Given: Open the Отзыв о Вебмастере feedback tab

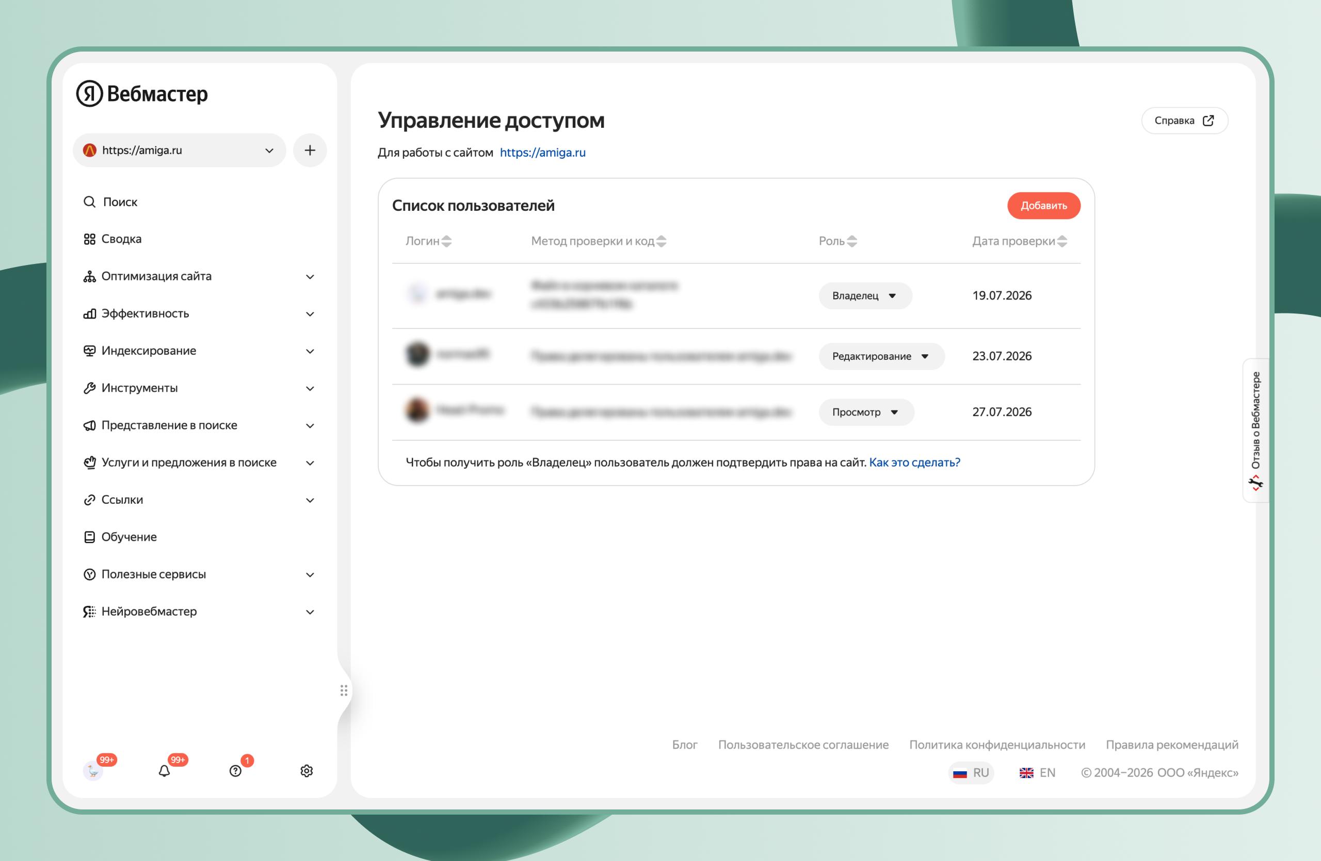Looking at the screenshot, I should tap(1255, 431).
